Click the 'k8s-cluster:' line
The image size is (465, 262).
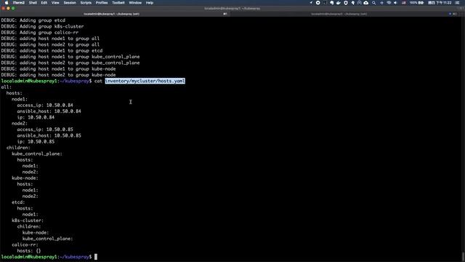28,221
